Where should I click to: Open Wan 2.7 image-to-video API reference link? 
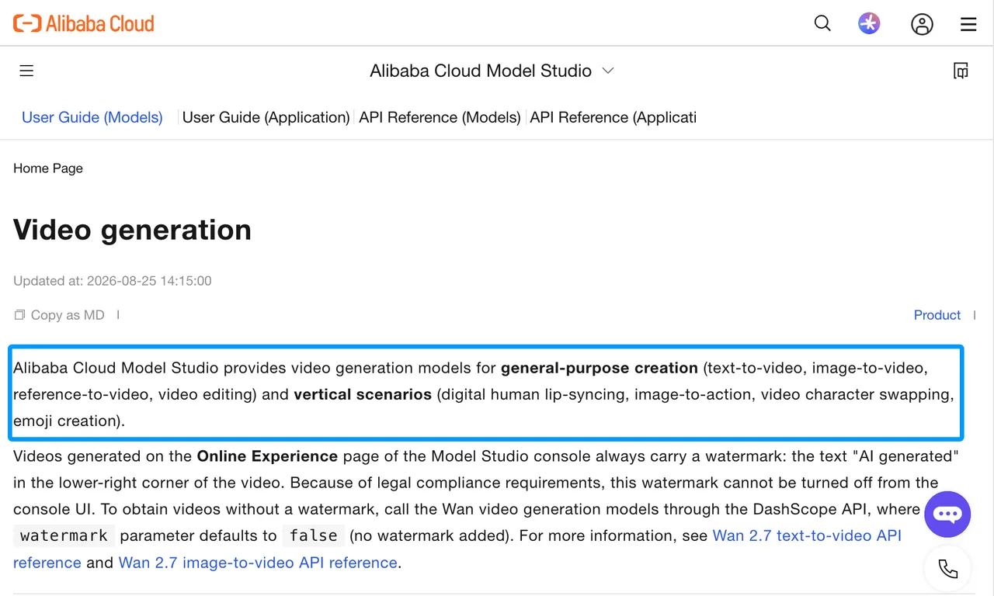(x=258, y=563)
